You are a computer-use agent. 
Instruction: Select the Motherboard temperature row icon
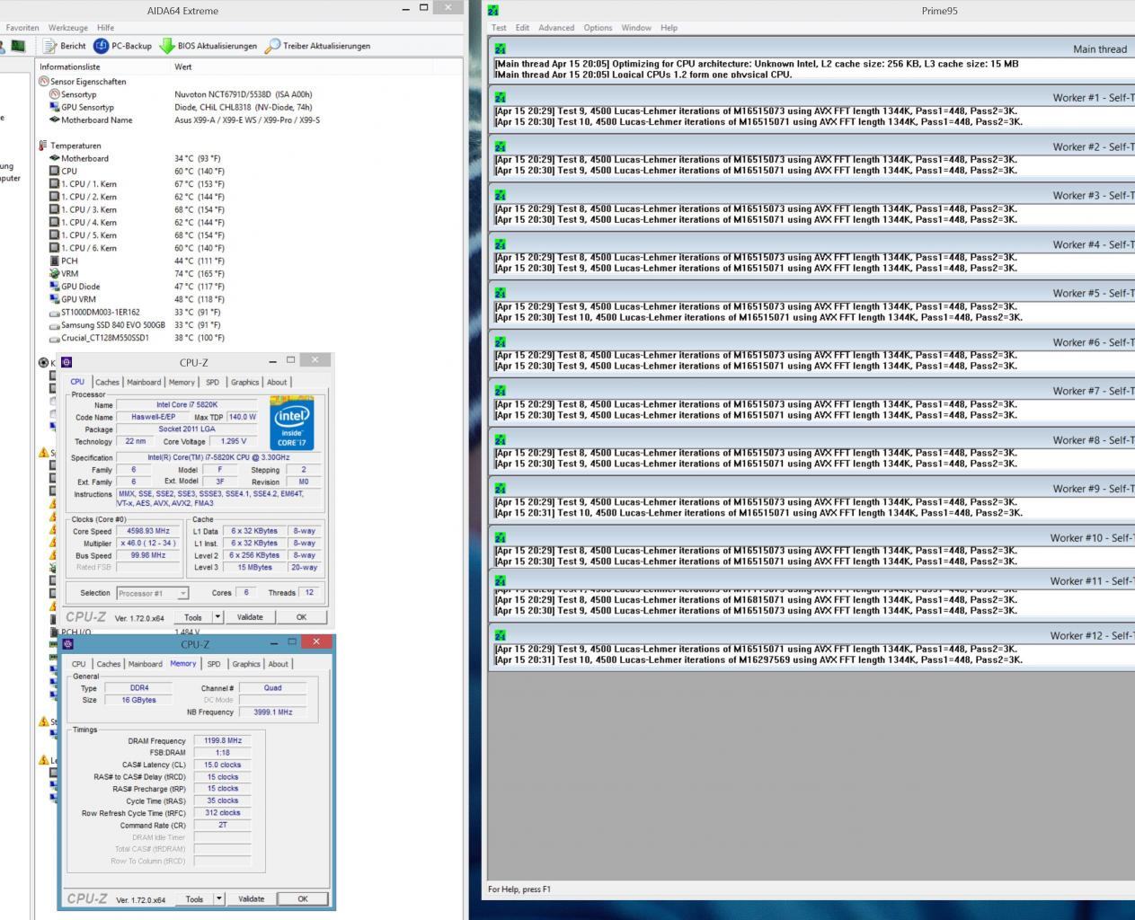pyautogui.click(x=55, y=158)
